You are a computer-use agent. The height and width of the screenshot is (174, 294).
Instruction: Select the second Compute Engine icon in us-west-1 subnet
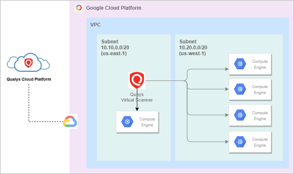point(240,89)
